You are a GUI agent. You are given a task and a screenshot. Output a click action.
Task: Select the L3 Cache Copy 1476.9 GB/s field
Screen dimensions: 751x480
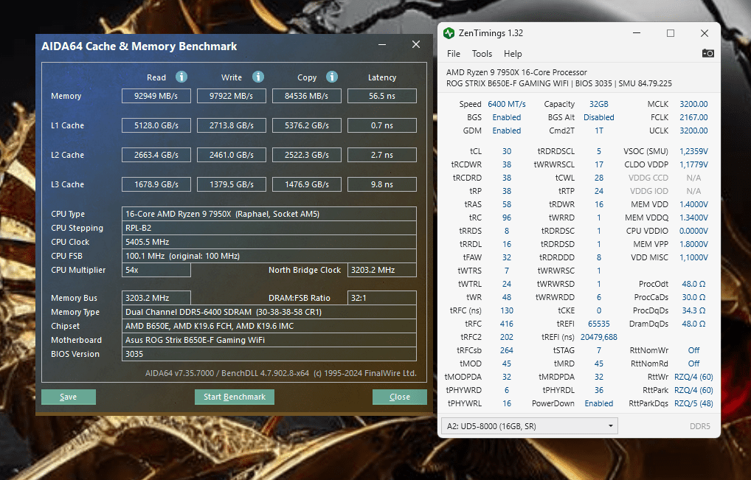point(307,184)
